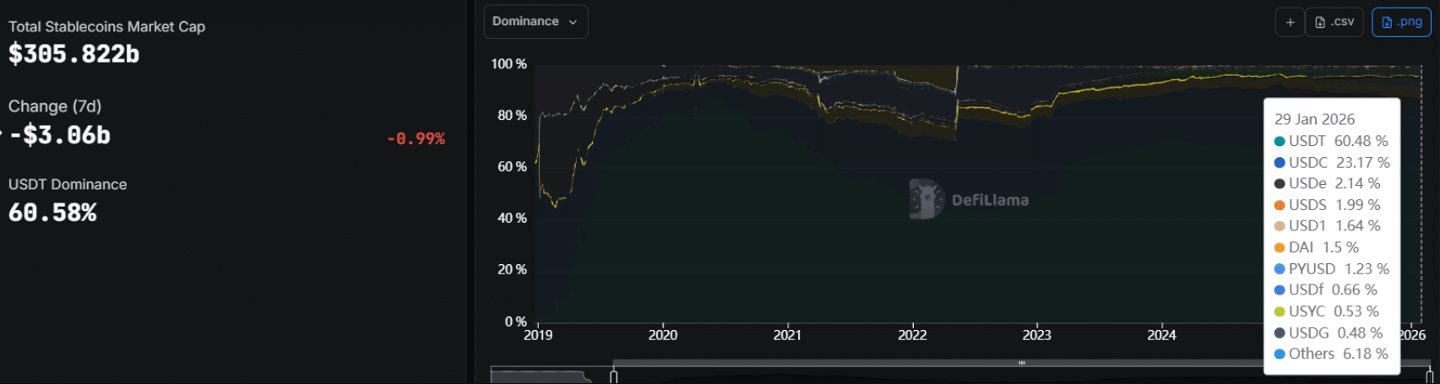Image resolution: width=1440 pixels, height=384 pixels.
Task: Click the plus button beside .csv
Action: 1290,23
